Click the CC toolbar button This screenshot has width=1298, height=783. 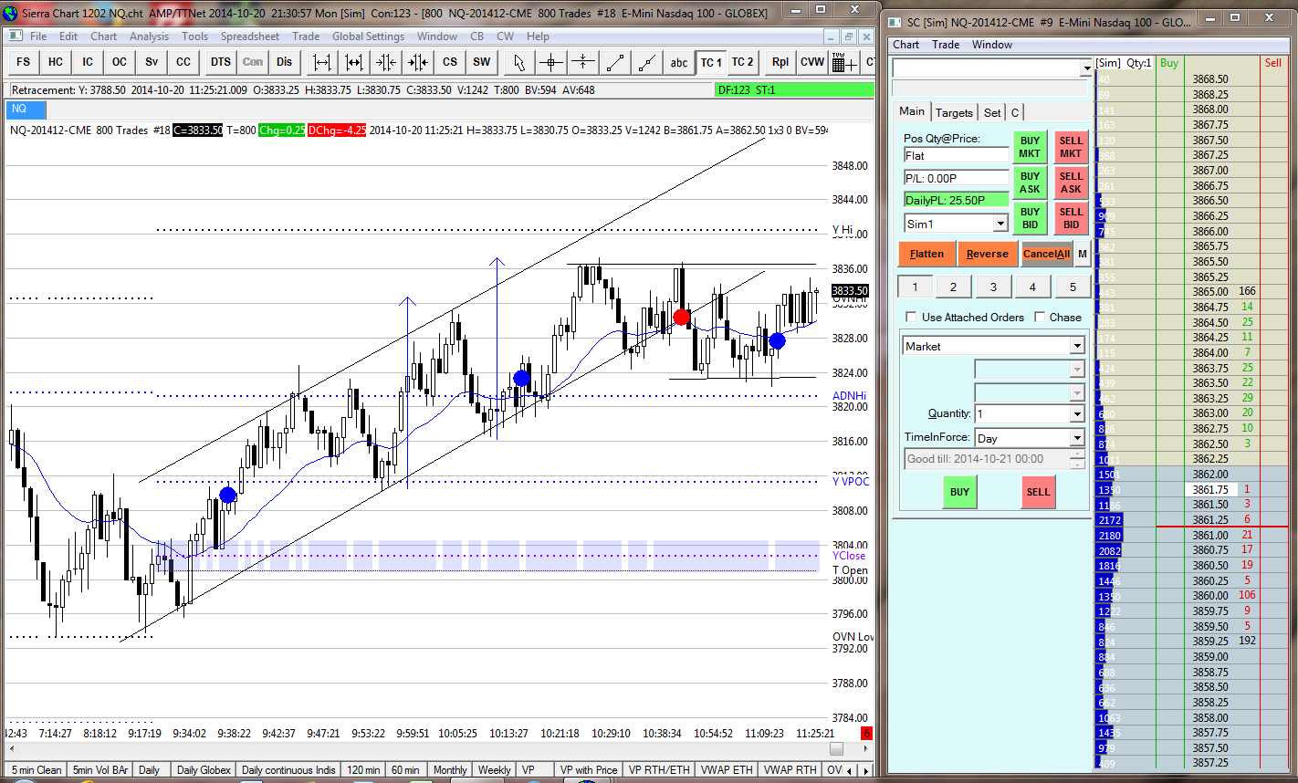(x=183, y=62)
